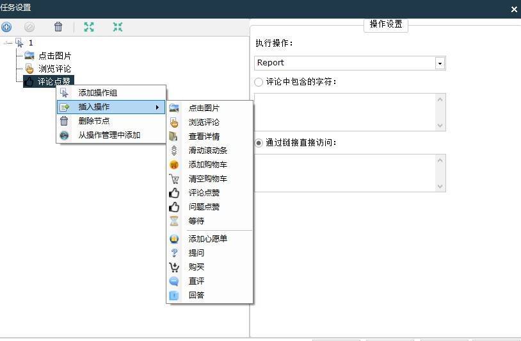Choose 删除节点 in context menu
This screenshot has height=341, width=521.
(x=111, y=121)
